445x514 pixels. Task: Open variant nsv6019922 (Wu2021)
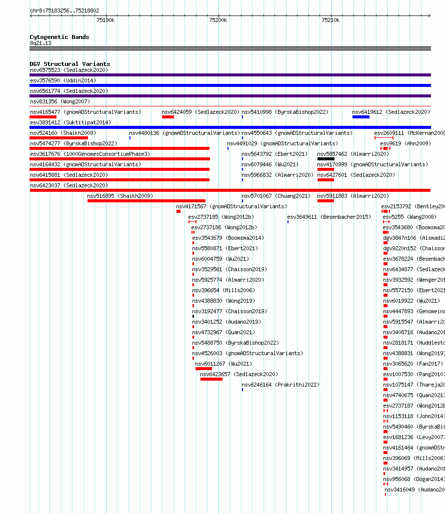[x=412, y=301]
